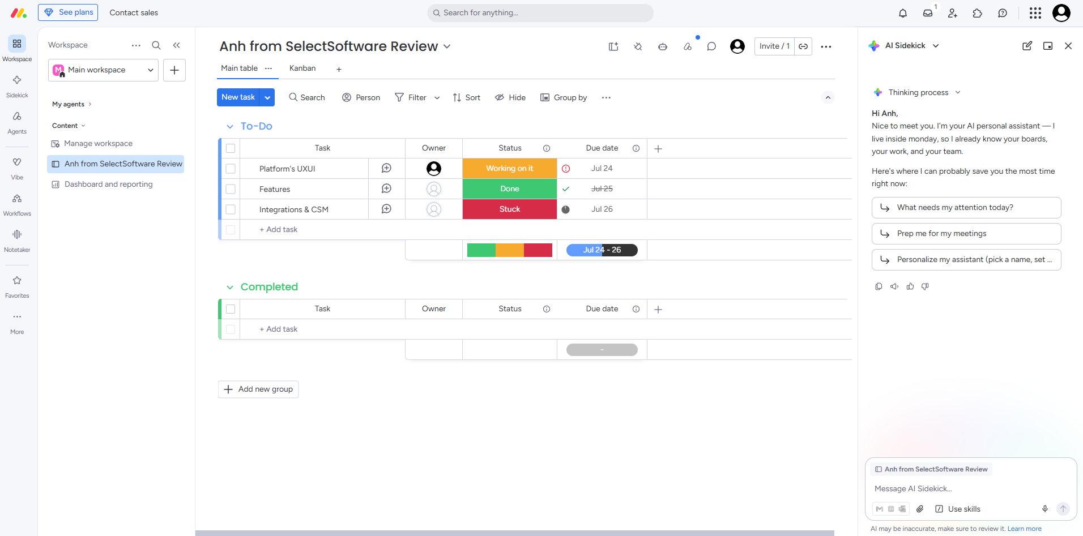The image size is (1083, 536).
Task: Click Add task in the To-Do group
Action: point(278,230)
